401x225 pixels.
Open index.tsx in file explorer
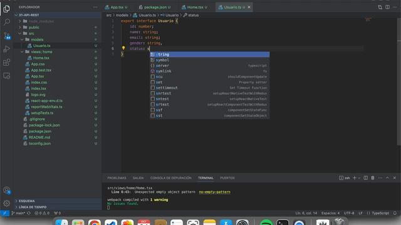(38, 89)
